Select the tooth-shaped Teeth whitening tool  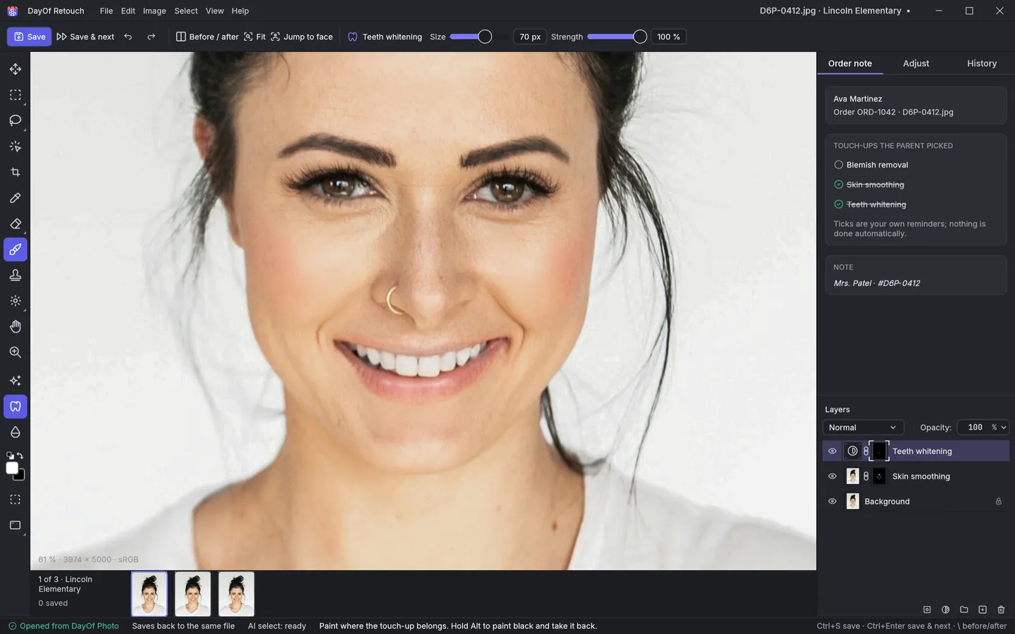(x=16, y=406)
